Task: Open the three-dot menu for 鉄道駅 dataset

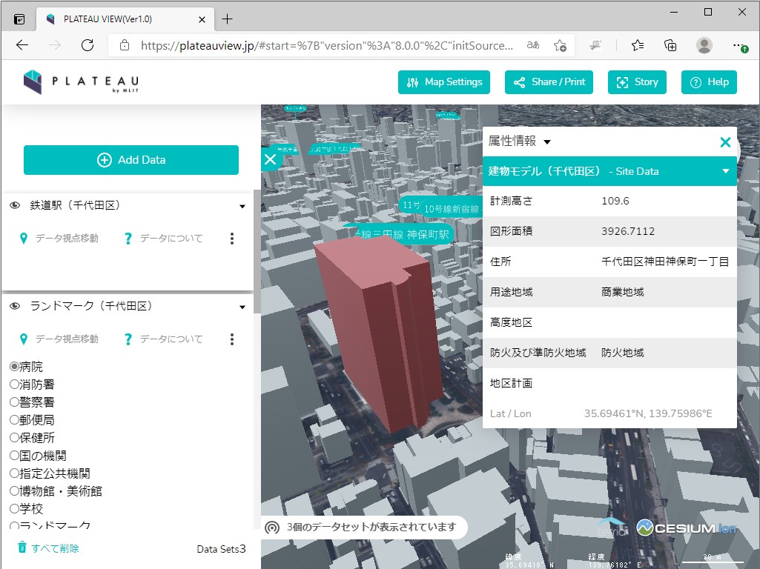Action: (x=232, y=238)
